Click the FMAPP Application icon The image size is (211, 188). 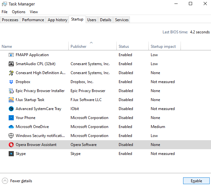[11, 55]
